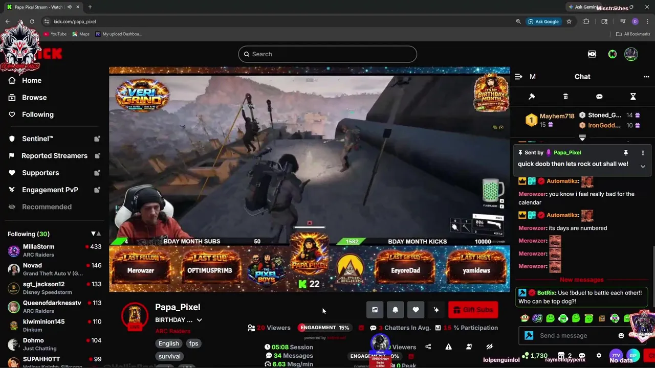Open the Maps bookmark
Image resolution: width=655 pixels, height=368 pixels.
(x=81, y=34)
